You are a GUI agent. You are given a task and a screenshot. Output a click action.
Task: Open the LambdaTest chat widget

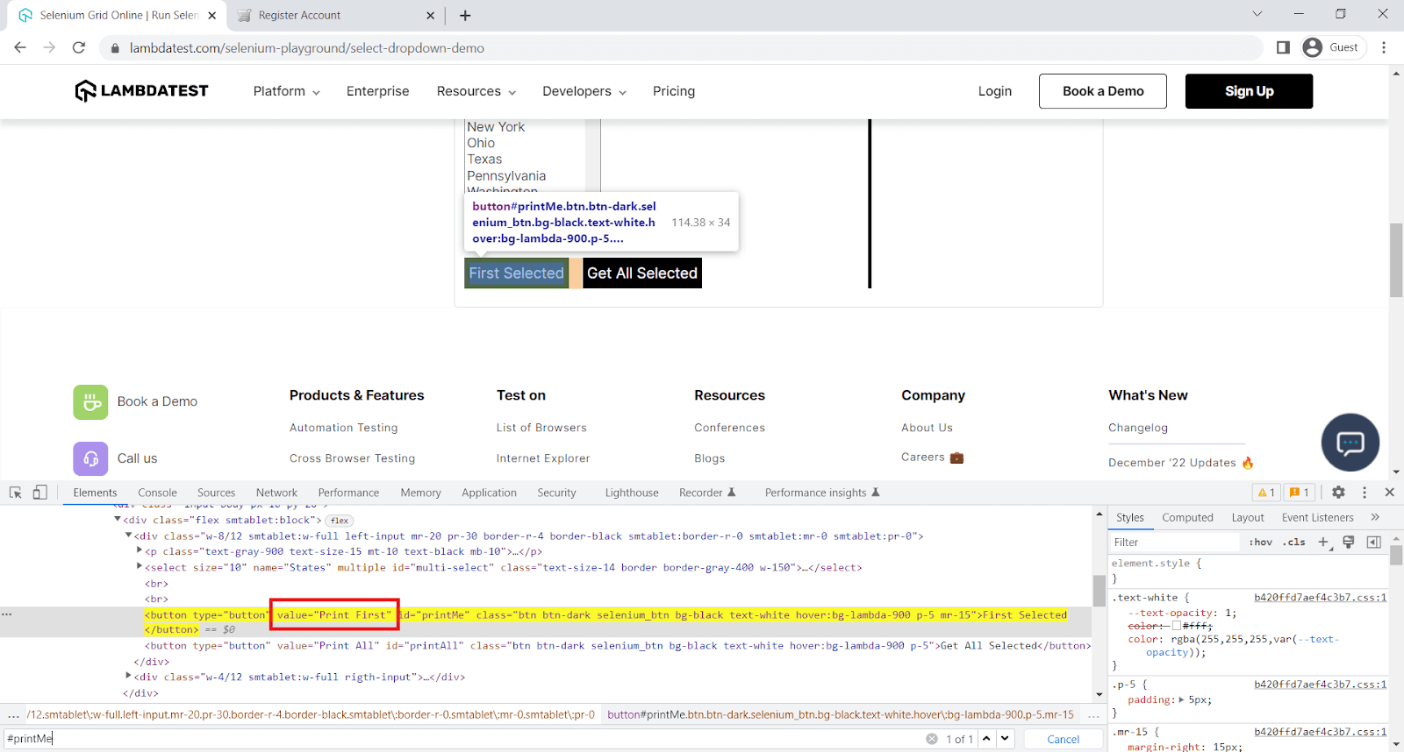click(1350, 443)
